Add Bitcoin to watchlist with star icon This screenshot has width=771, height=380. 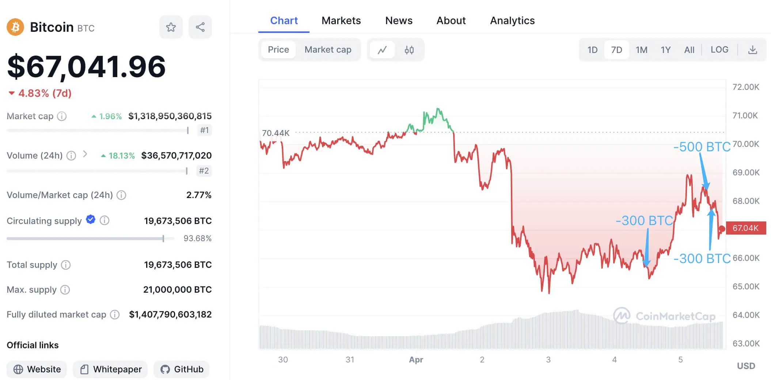pyautogui.click(x=171, y=27)
